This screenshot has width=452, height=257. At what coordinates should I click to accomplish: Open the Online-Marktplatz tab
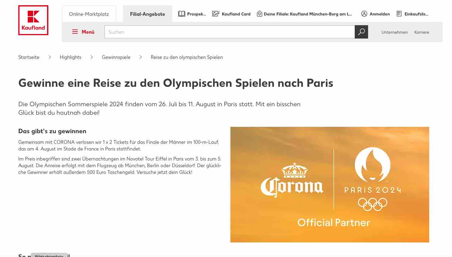[89, 14]
